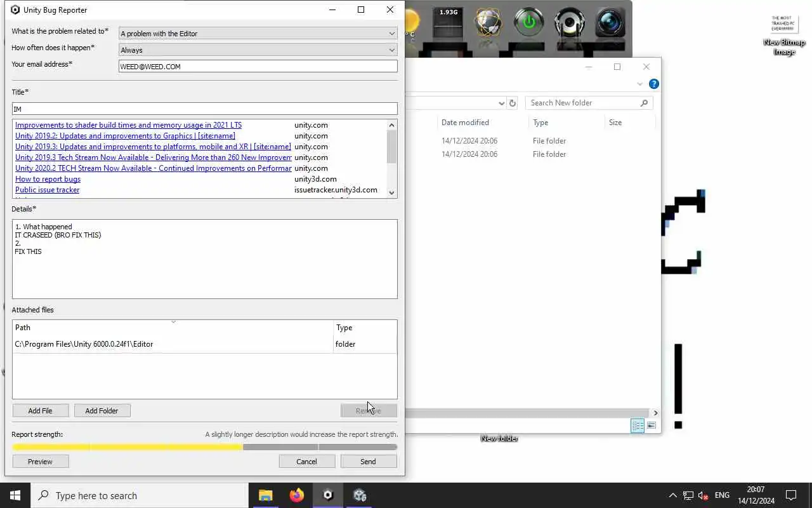Click the suggestions list scroll down arrow
Screen dimensions: 812x508
click(391, 192)
